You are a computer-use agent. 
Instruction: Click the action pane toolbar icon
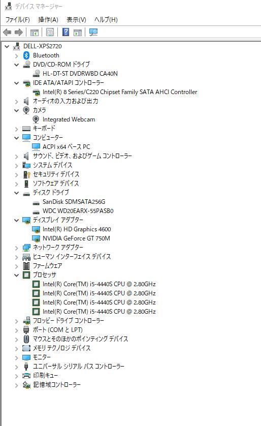tap(78, 33)
